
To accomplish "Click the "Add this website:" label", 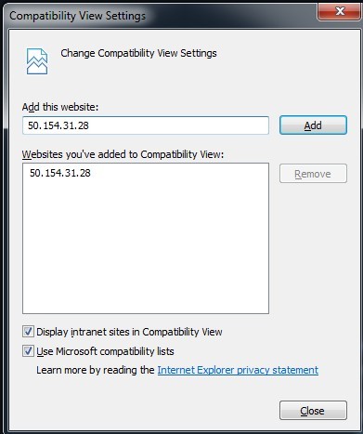I will pos(60,107).
